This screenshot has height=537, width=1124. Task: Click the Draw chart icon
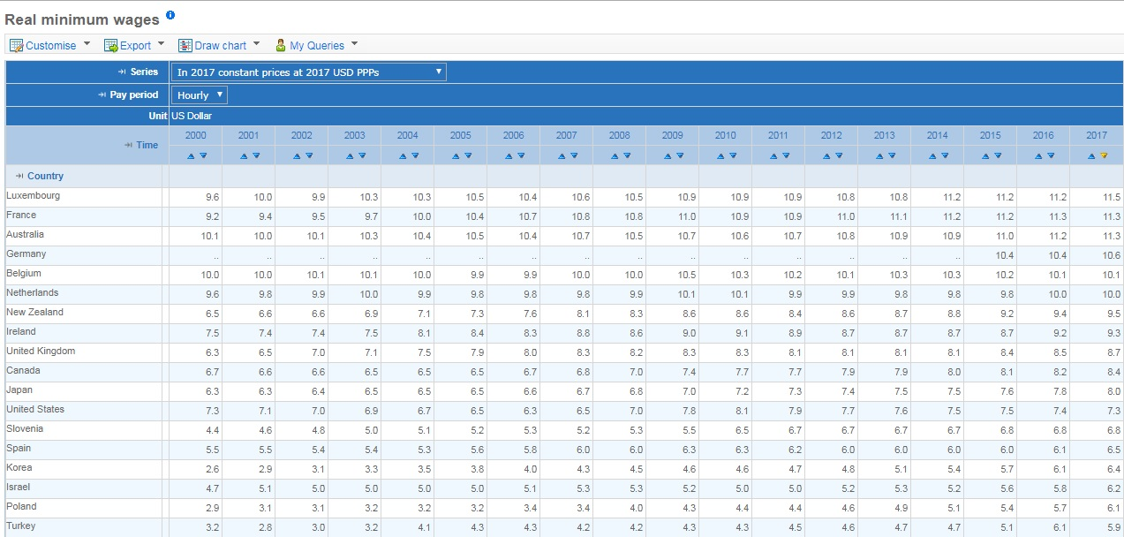click(x=185, y=45)
